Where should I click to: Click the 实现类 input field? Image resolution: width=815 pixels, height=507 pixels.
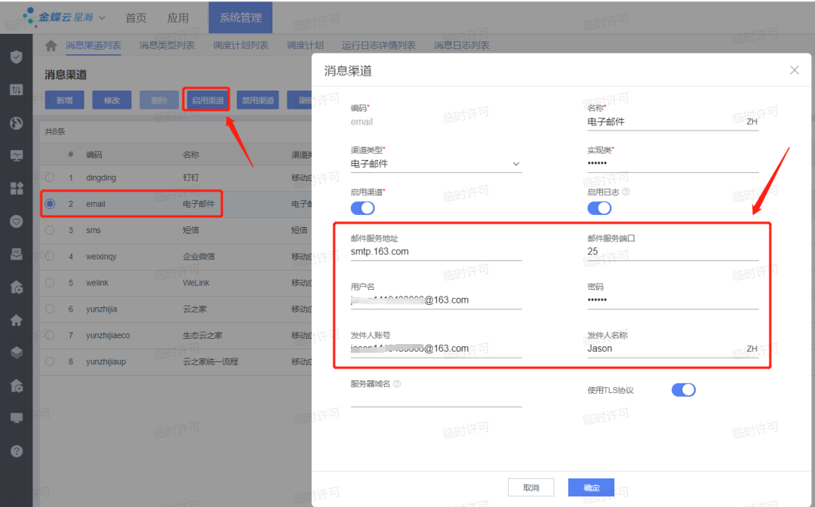[672, 164]
